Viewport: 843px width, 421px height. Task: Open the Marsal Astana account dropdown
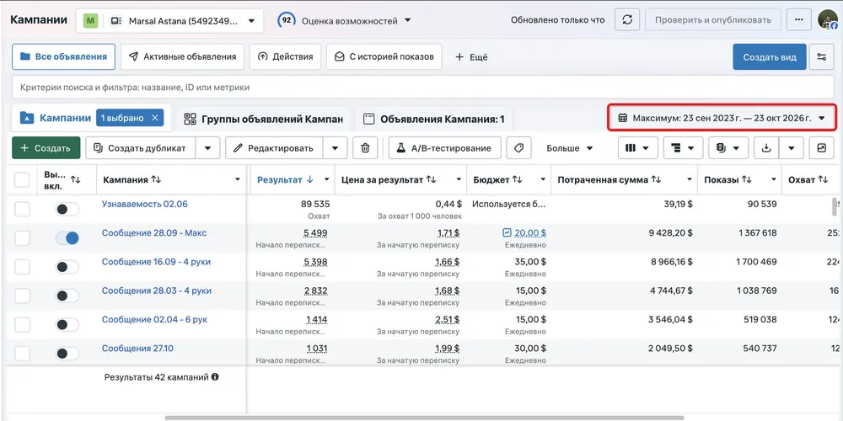169,21
